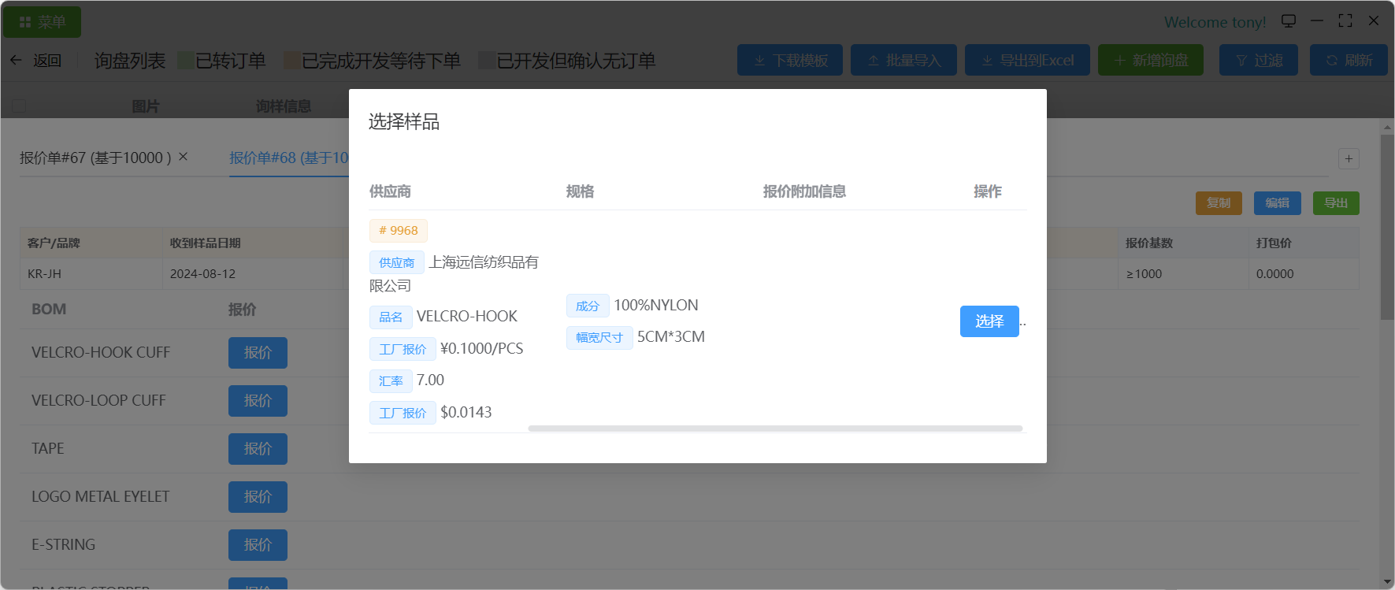This screenshot has height=590, width=1395.
Task: Open the 菜单 menu button
Action: pos(43,22)
